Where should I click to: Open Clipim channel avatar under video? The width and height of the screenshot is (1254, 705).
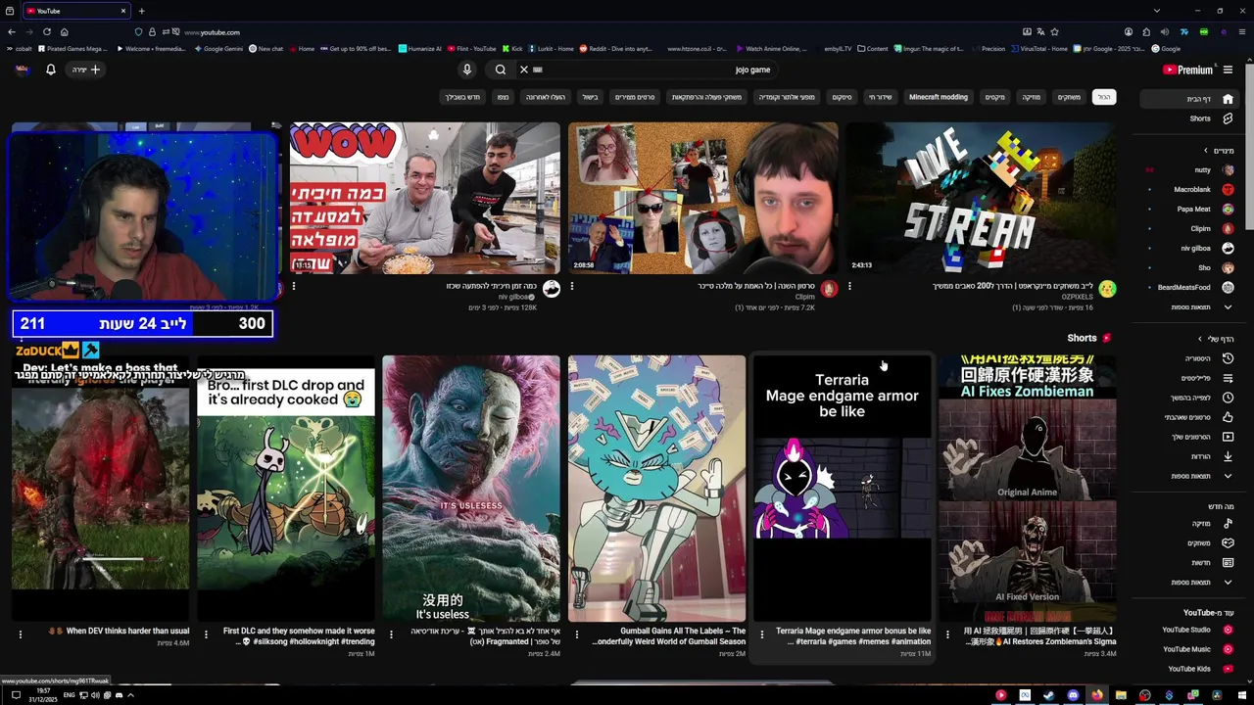click(829, 289)
